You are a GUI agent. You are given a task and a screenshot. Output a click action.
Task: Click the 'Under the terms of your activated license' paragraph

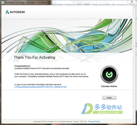tap(52, 75)
